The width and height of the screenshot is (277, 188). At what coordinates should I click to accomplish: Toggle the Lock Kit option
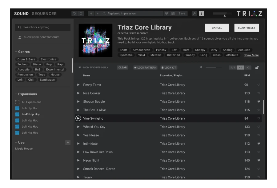click(x=169, y=67)
